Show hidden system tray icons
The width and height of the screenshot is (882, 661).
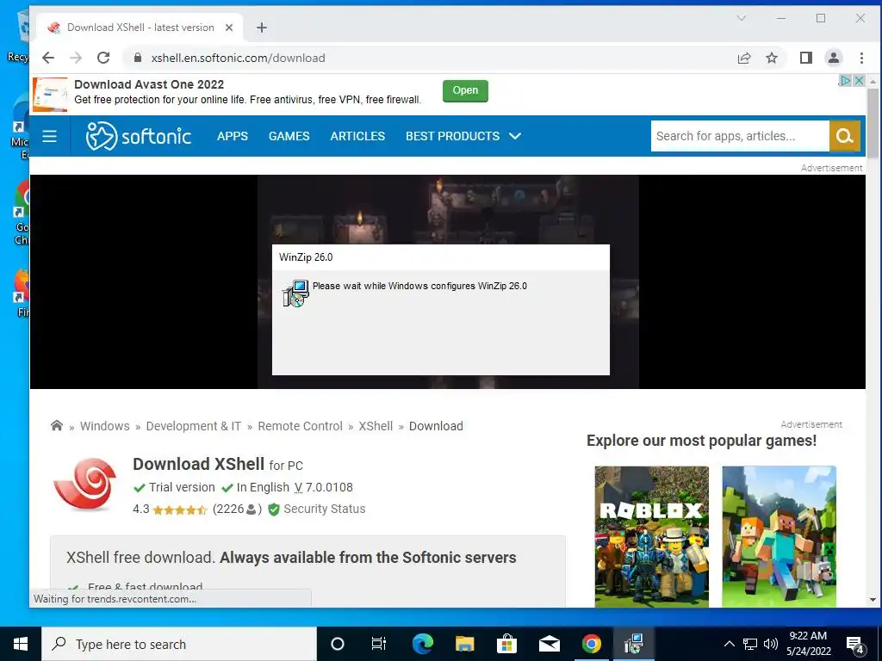[x=729, y=644]
